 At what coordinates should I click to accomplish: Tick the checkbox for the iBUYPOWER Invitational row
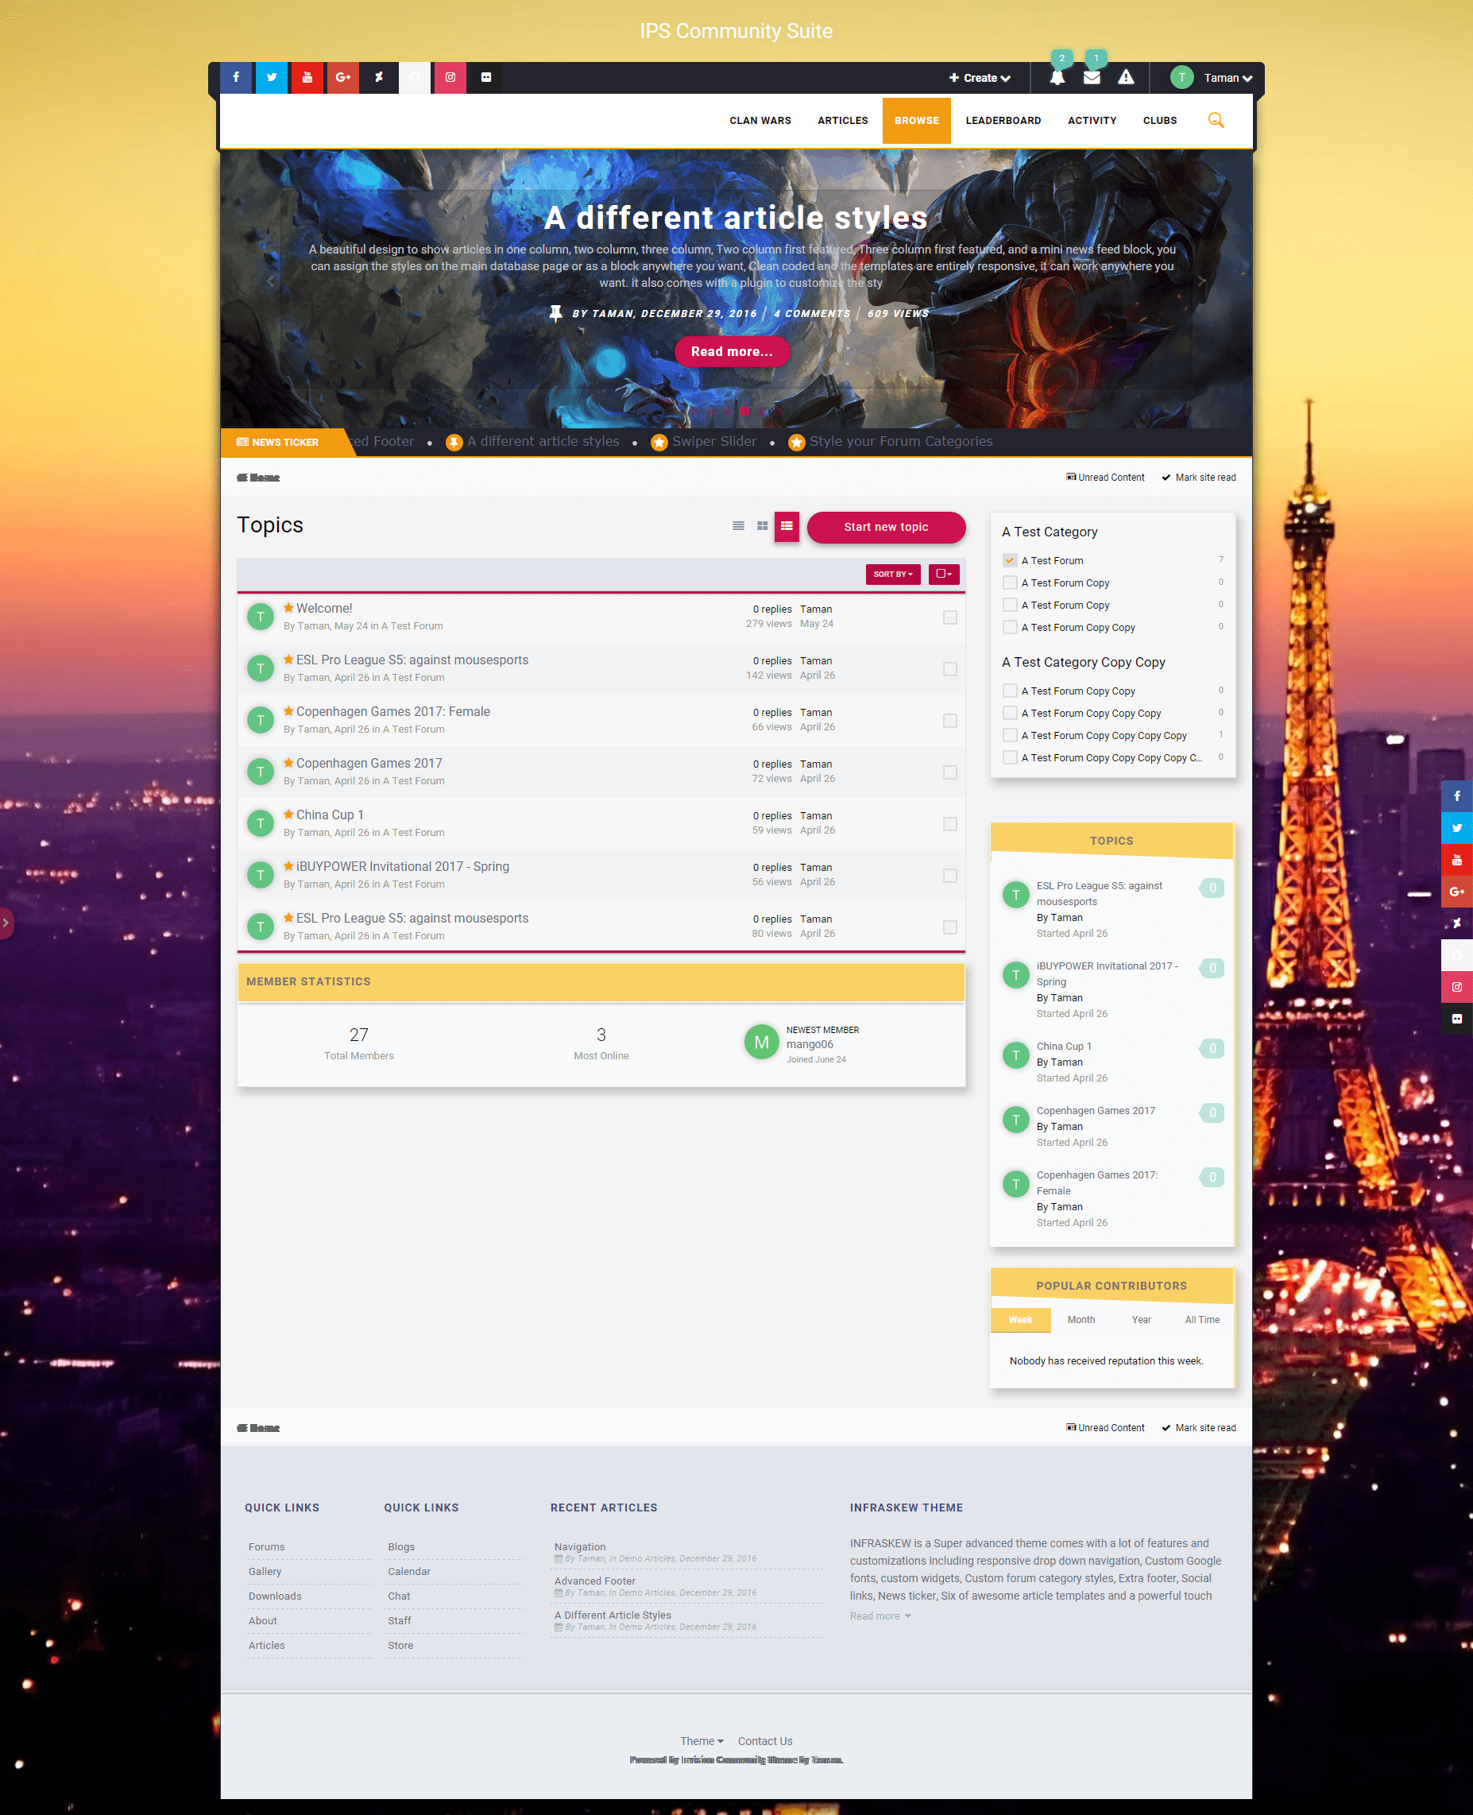tap(950, 876)
